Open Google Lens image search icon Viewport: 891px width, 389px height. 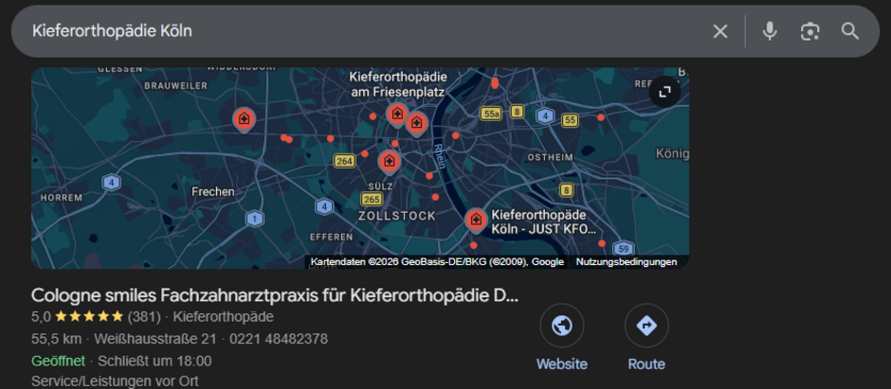click(809, 31)
